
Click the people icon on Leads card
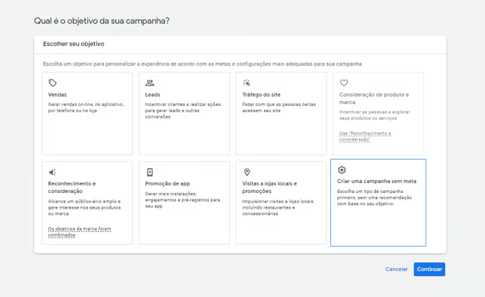pyautogui.click(x=150, y=83)
